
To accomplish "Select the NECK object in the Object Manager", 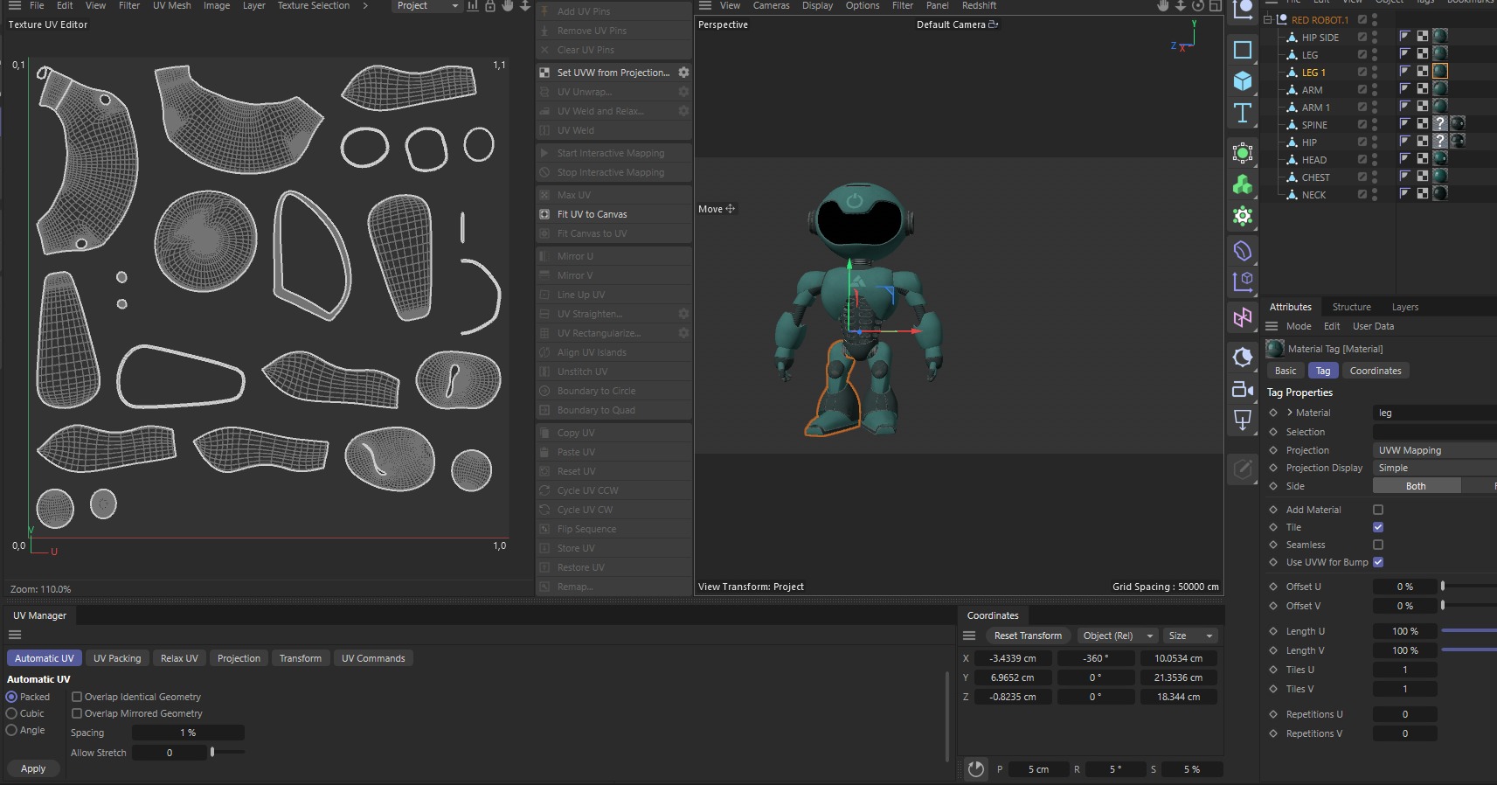I will coord(1313,194).
